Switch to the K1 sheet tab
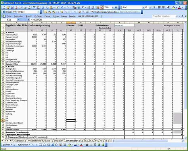Image resolution: width=188 pixels, height=151 pixels. 82,141
